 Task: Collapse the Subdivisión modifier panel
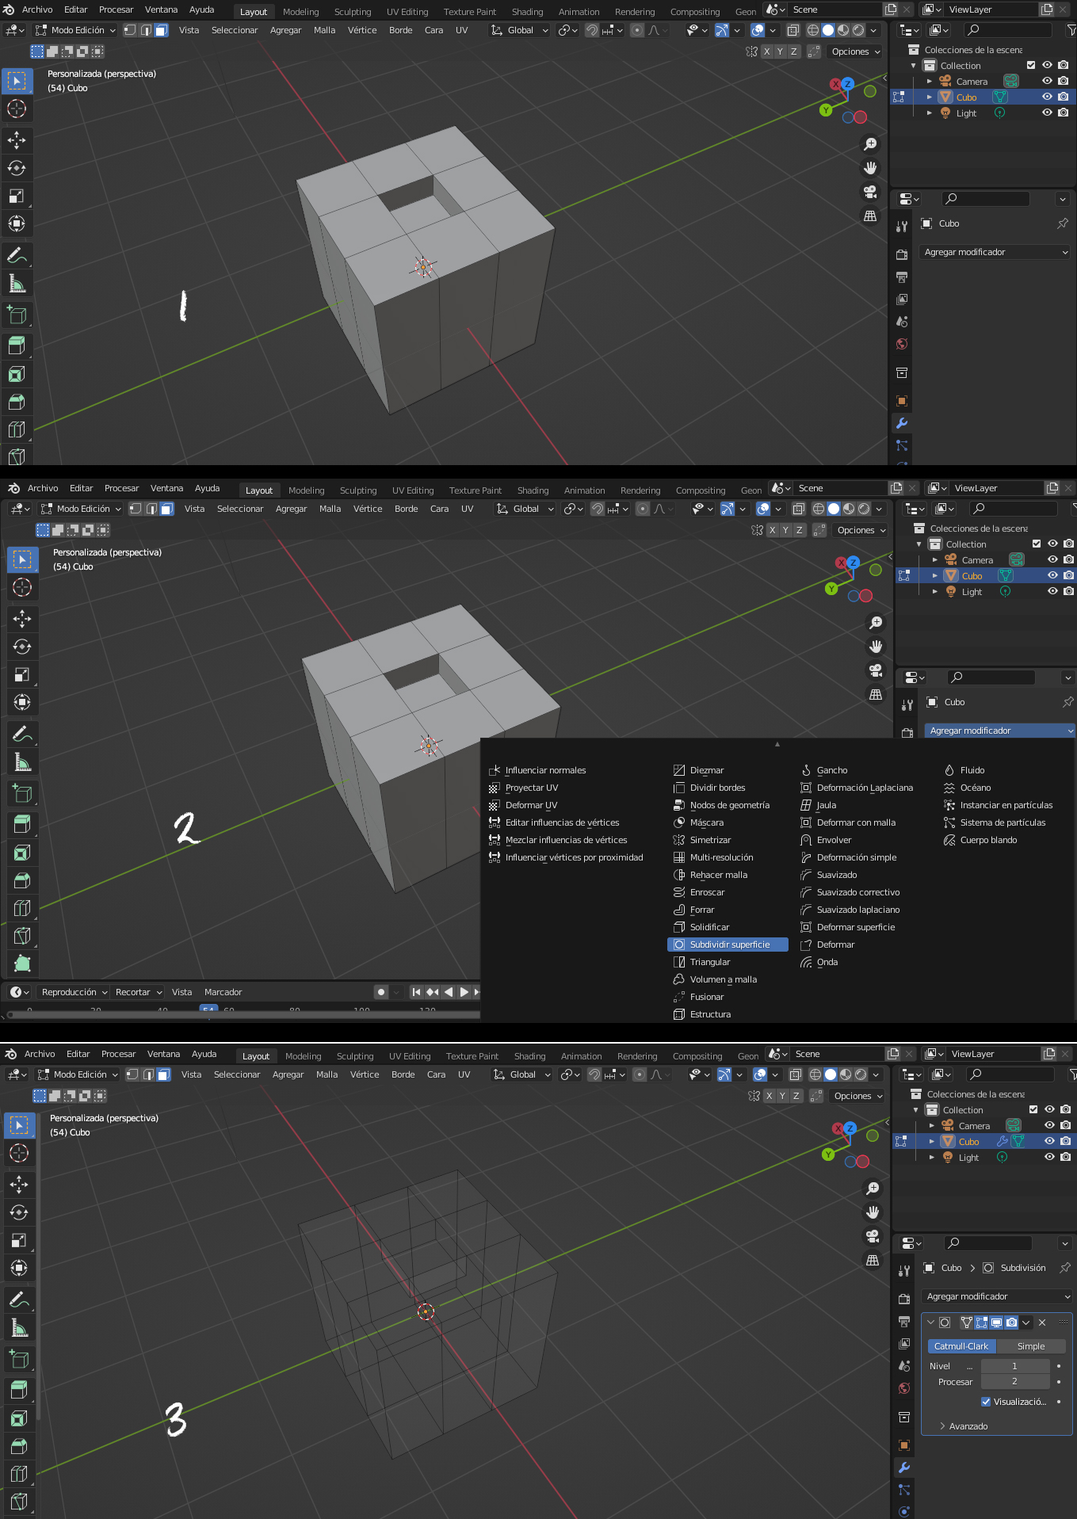(x=931, y=1322)
